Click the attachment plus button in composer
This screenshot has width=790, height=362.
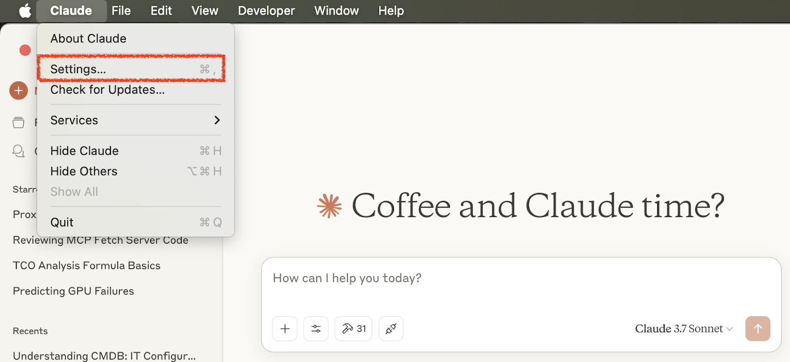285,328
